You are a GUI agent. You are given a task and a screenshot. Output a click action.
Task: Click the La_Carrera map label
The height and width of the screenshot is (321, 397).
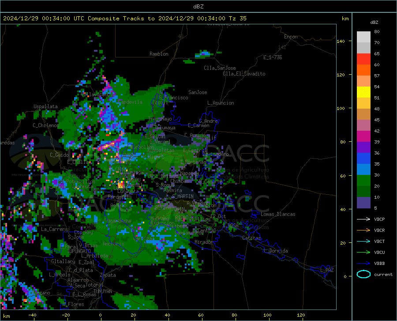[54, 229]
